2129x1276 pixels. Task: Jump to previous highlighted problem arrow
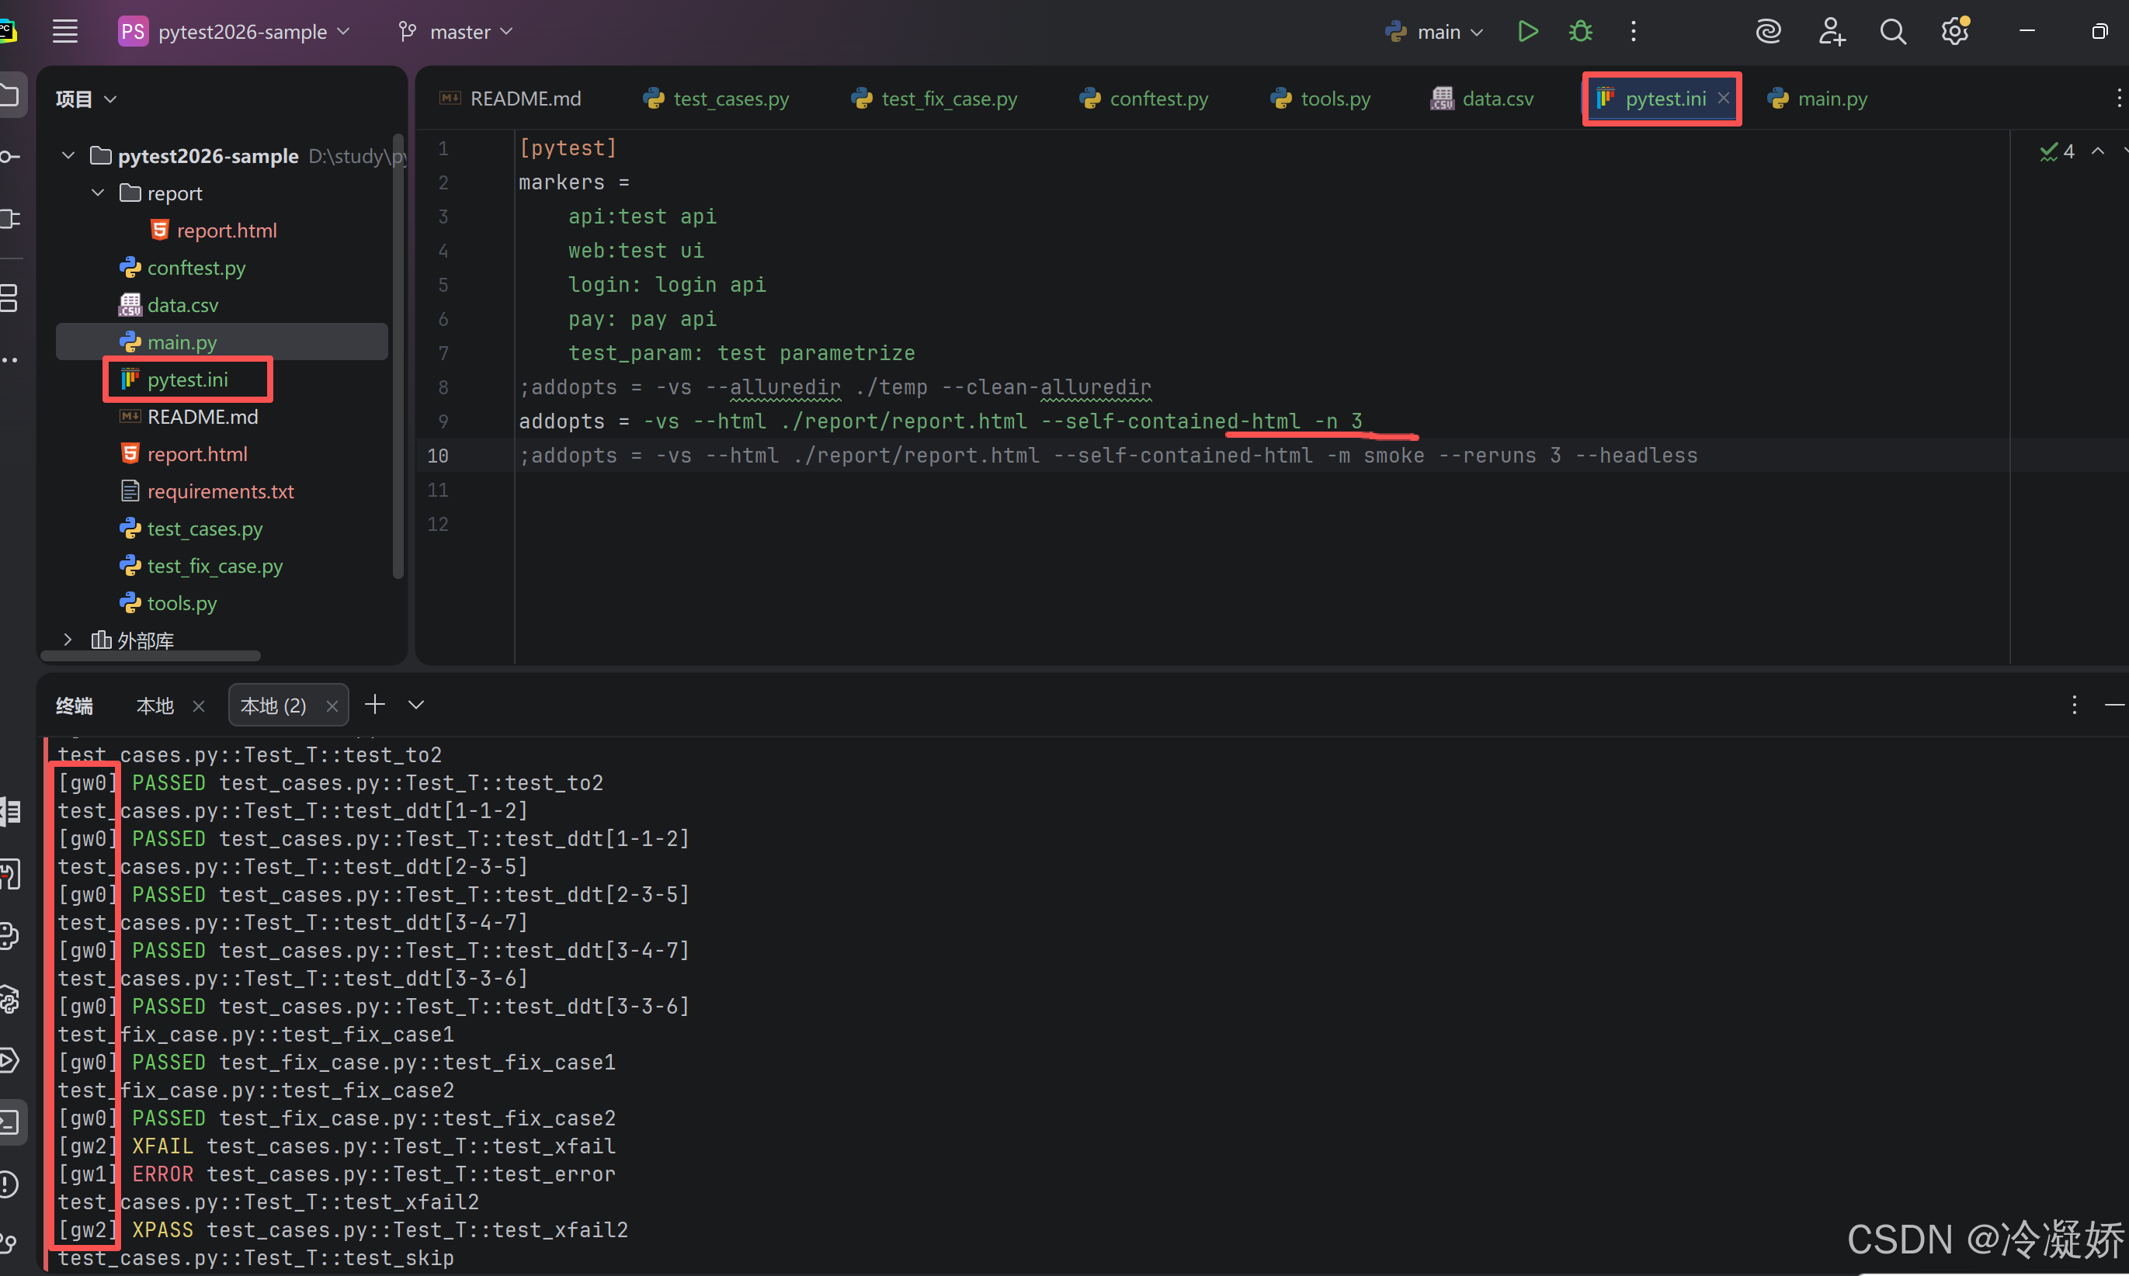point(2098,151)
